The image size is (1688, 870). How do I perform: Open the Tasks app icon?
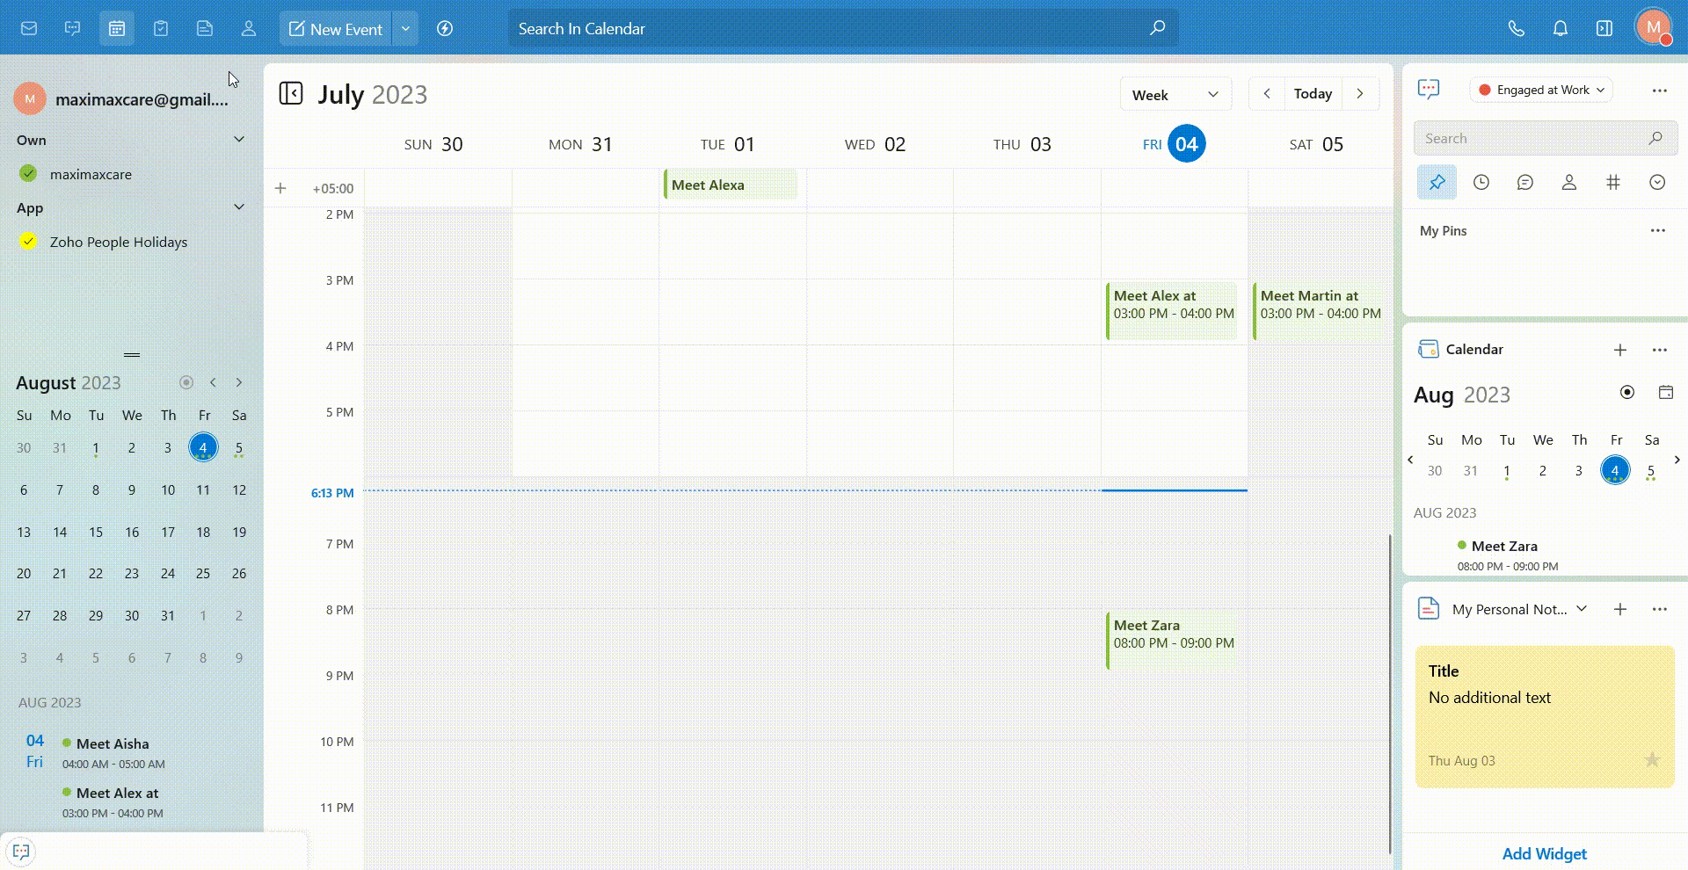pos(161,28)
